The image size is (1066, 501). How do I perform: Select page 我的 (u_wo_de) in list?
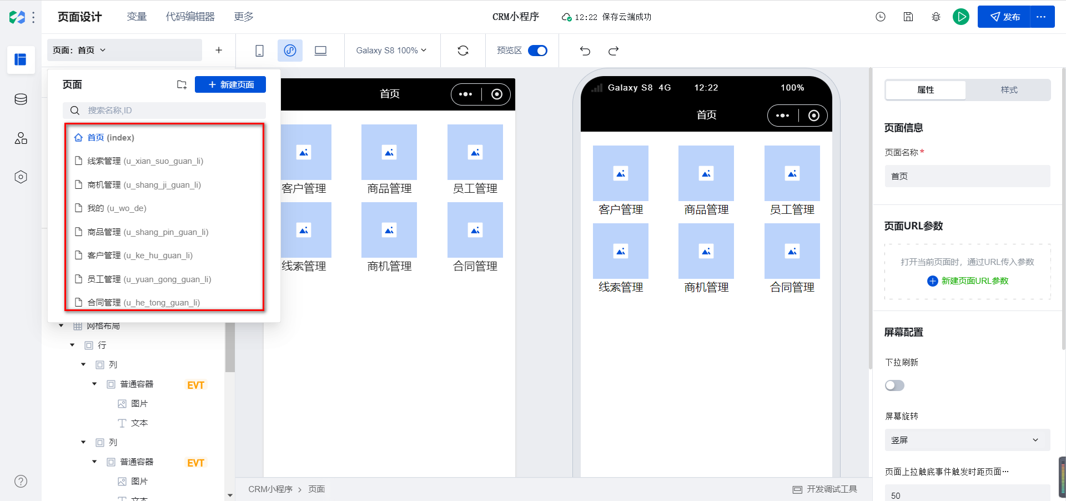(x=164, y=208)
